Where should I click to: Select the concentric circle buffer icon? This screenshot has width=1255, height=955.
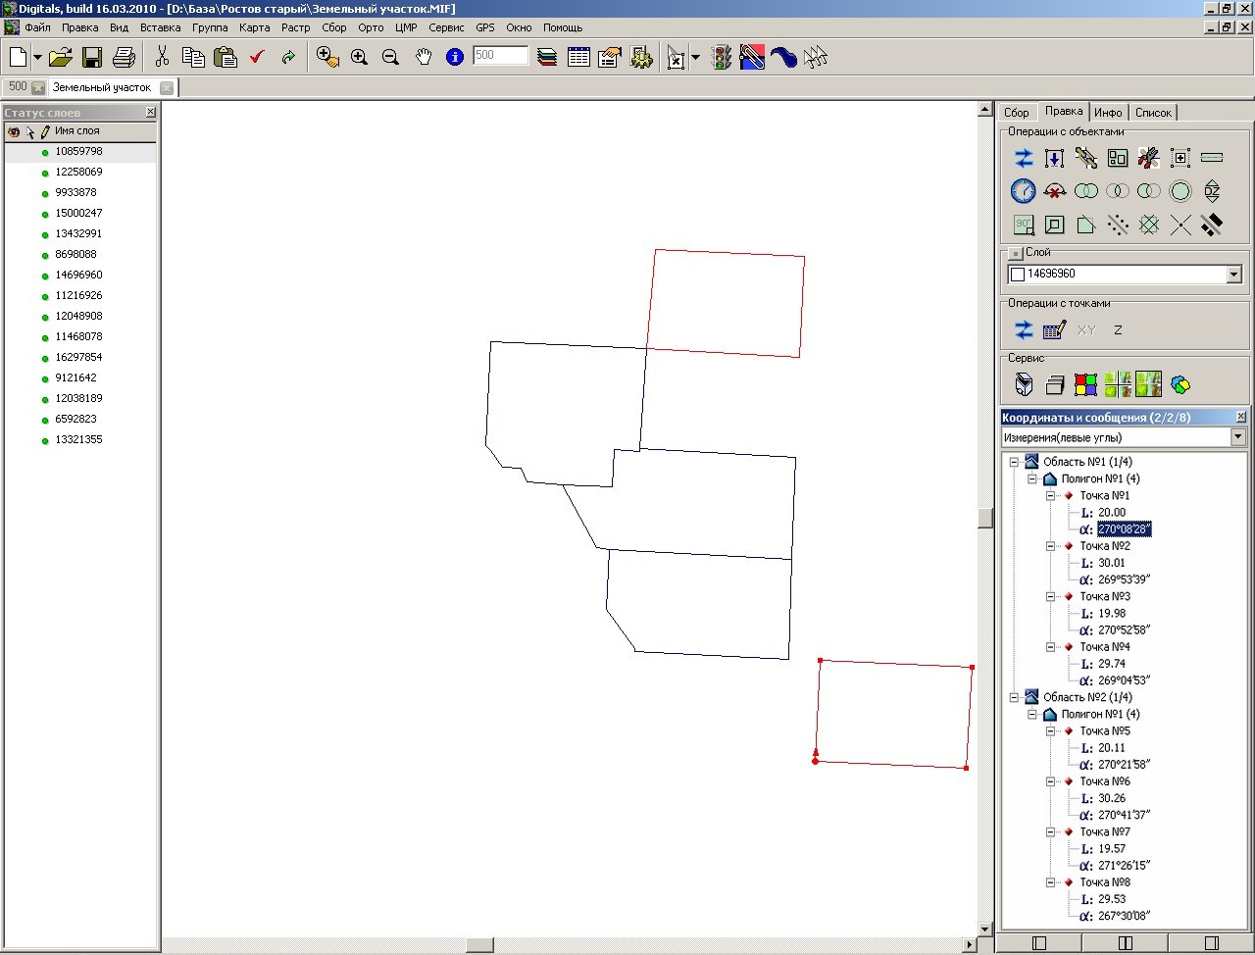pyautogui.click(x=1180, y=191)
